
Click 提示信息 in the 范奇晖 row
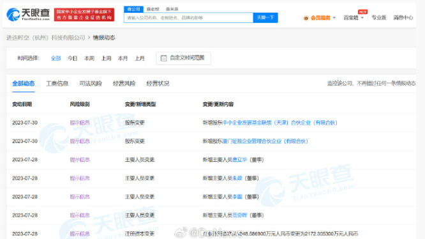point(80,215)
